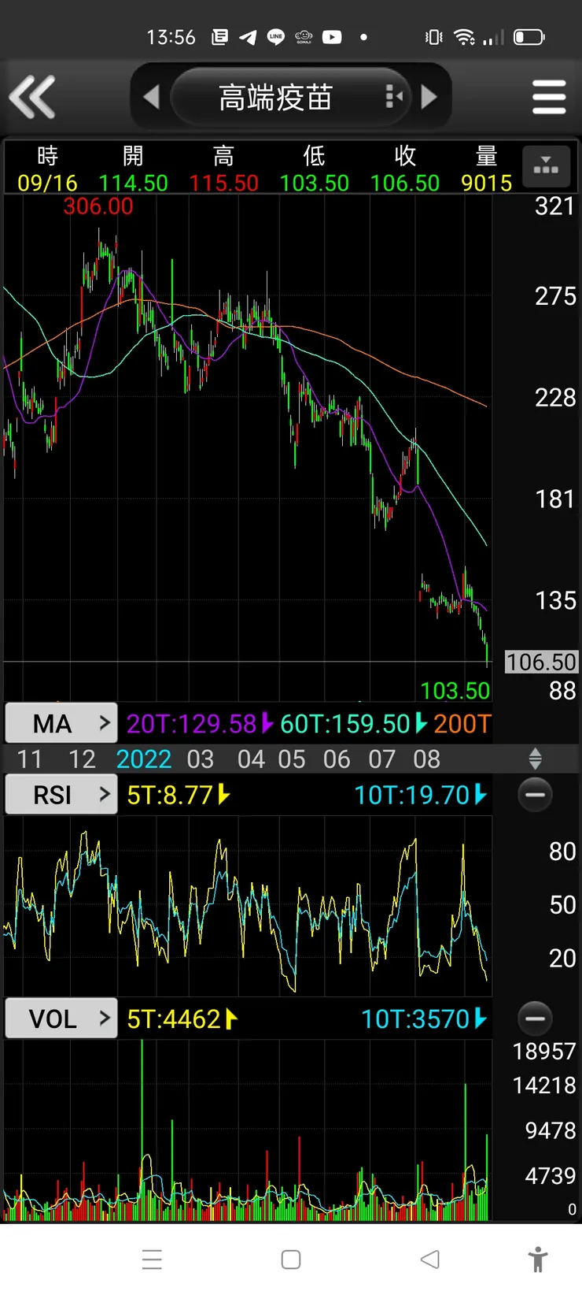Tap the date 09/16 value
582x1295 pixels.
click(47, 183)
